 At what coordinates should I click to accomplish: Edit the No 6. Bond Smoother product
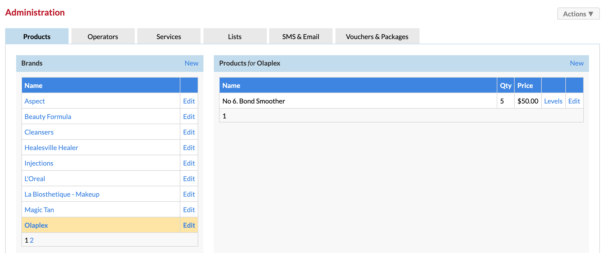tap(574, 101)
